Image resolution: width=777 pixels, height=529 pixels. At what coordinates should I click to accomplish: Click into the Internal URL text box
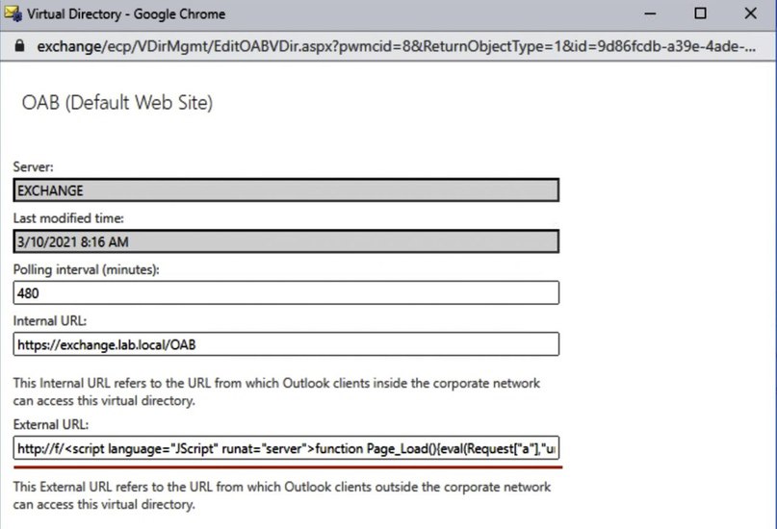pyautogui.click(x=286, y=344)
